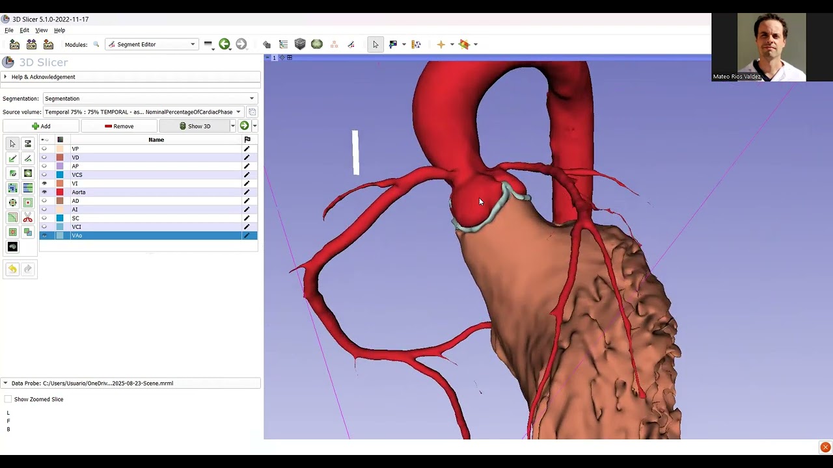
Task: Hide the VI segment
Action: coord(44,183)
